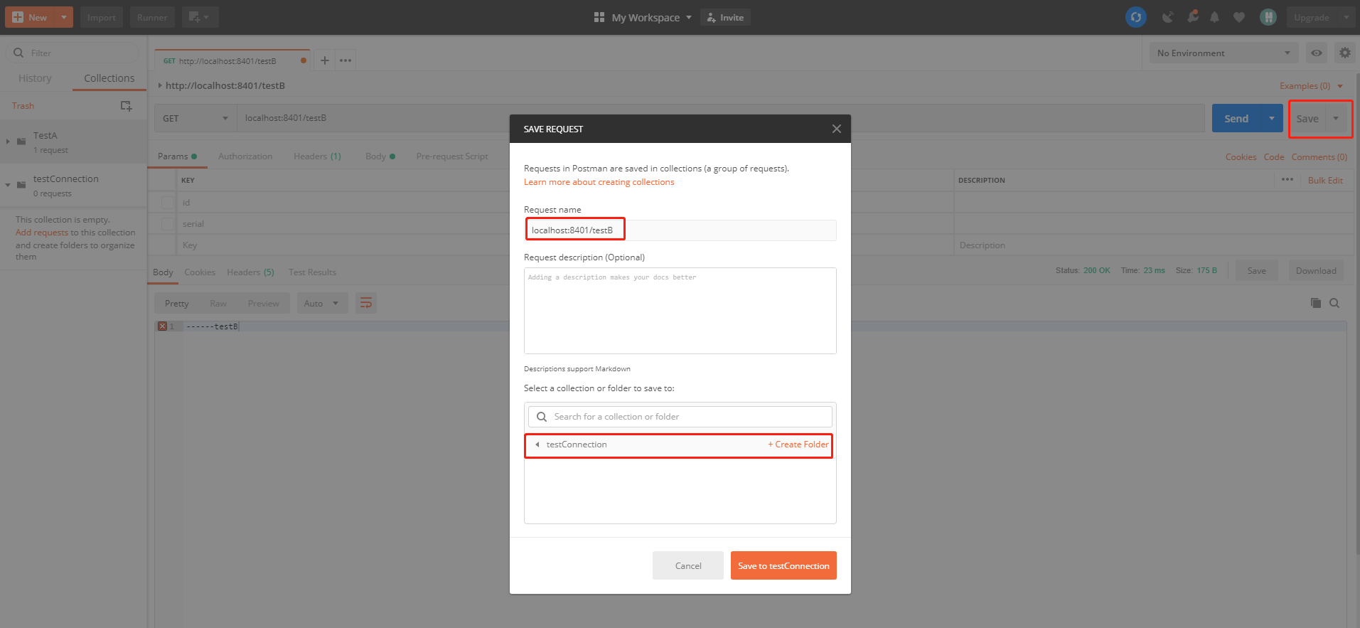Open new window icon menu
Screen dimensions: 1360x628
tap(200, 17)
